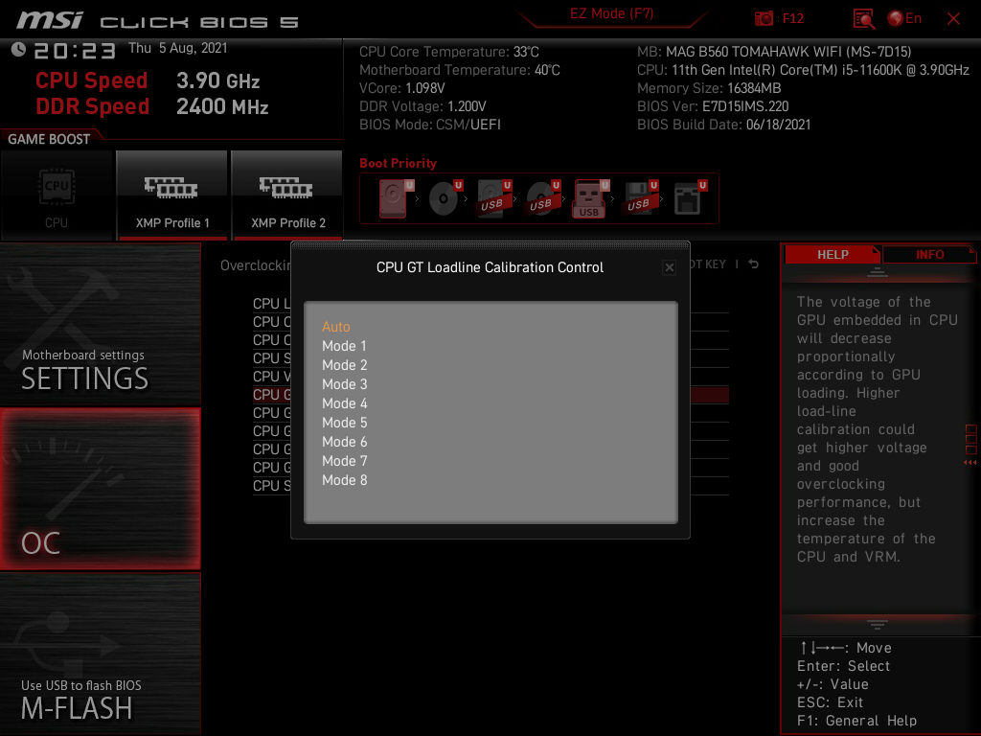This screenshot has width=981, height=736.
Task: Select the optical disc boot priority device
Action: 445,198
